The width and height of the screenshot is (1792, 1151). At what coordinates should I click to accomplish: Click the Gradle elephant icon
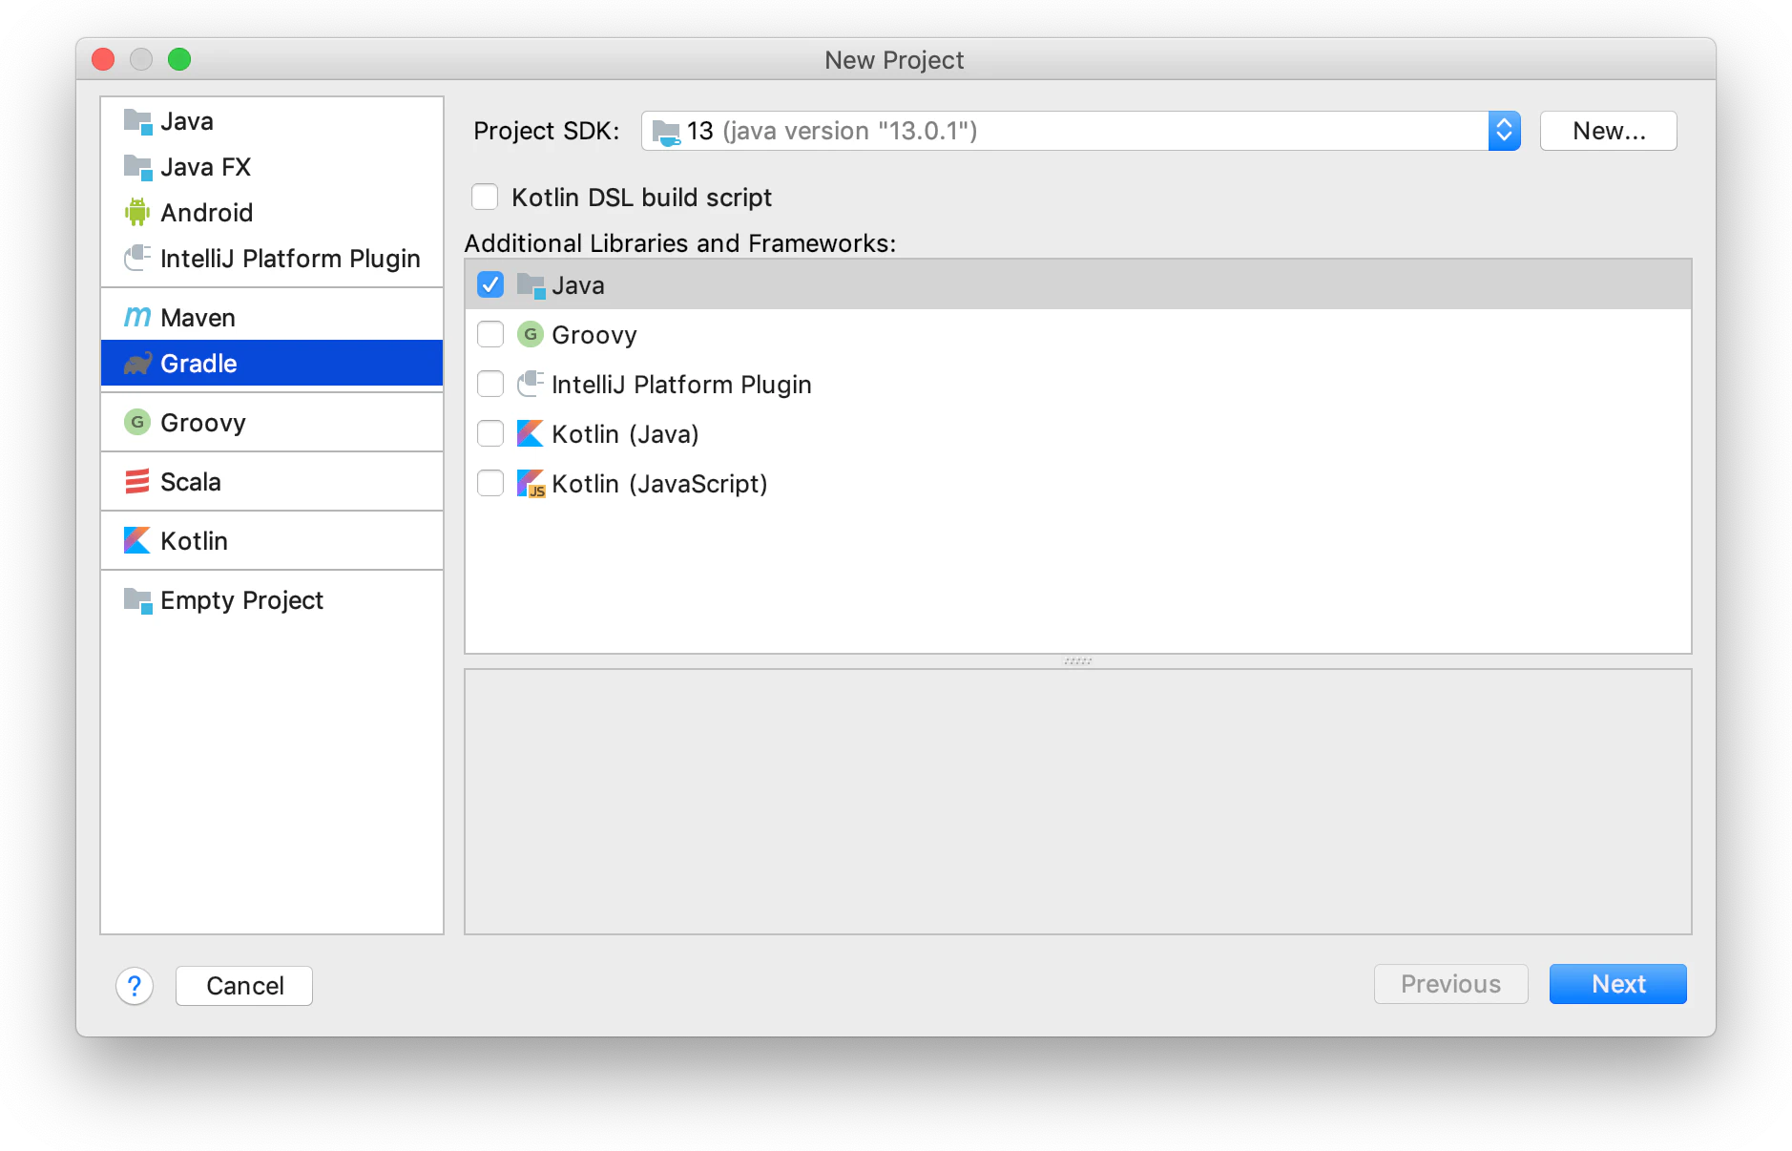click(137, 364)
